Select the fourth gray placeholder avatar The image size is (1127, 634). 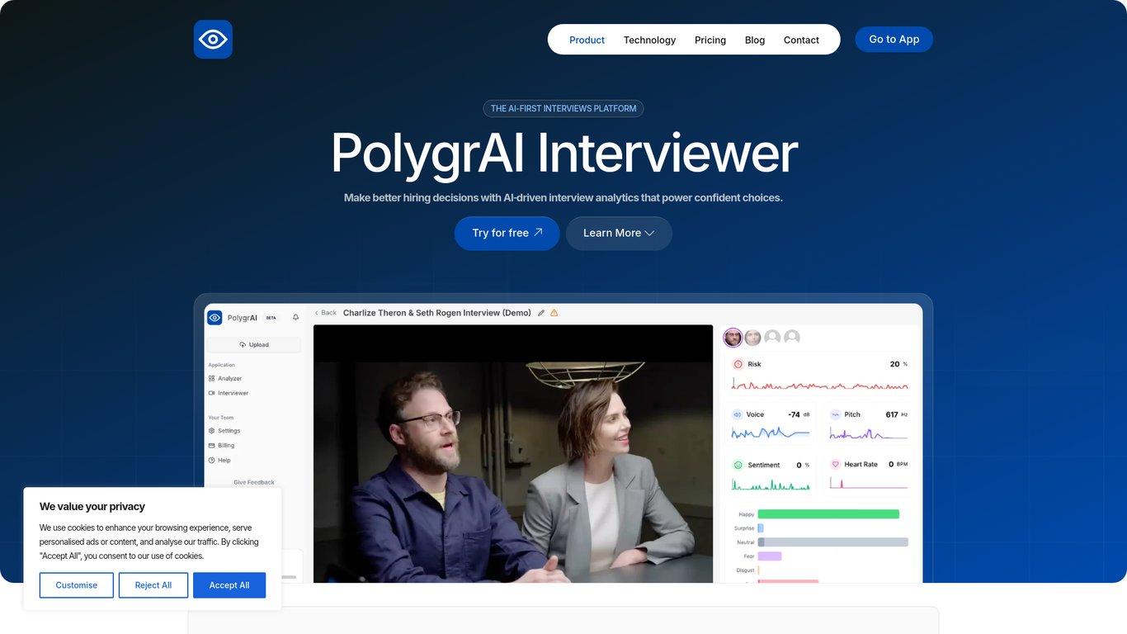click(x=792, y=337)
